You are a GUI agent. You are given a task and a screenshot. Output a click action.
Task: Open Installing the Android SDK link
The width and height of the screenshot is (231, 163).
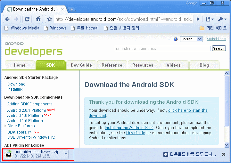(x=129, y=127)
